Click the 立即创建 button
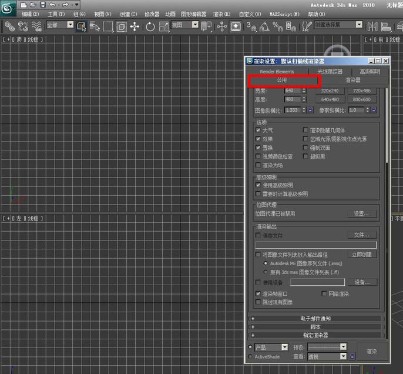 362,255
